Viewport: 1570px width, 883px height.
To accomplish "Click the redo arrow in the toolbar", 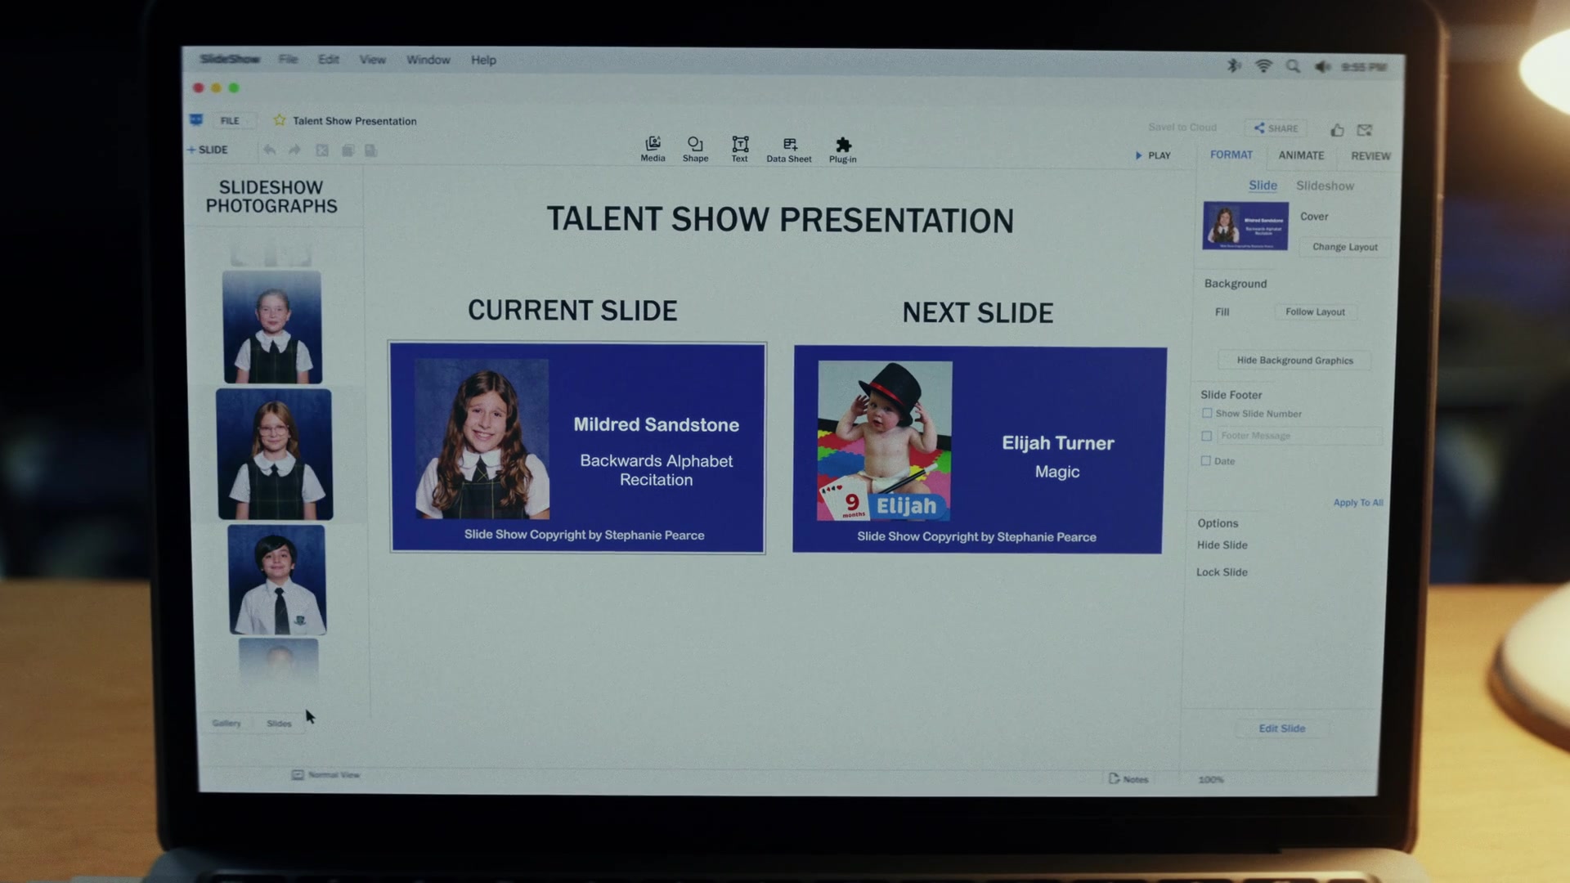I will click(x=295, y=150).
